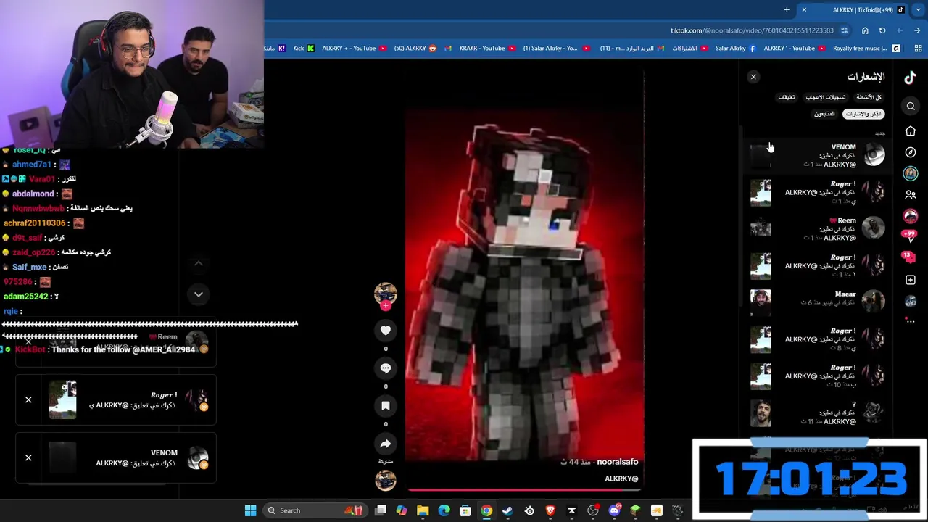
Task: Select the 'المتابعون' notification filter
Action: pyautogui.click(x=824, y=114)
